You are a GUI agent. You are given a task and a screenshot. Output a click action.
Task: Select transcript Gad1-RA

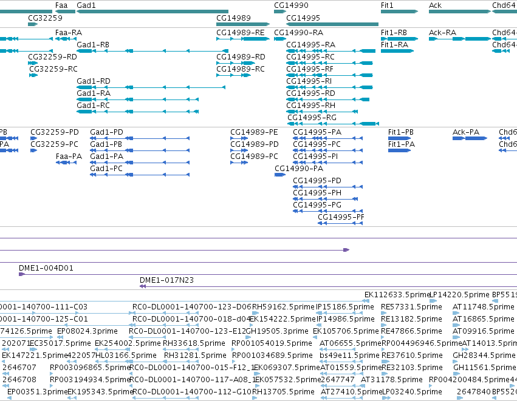[137, 99]
